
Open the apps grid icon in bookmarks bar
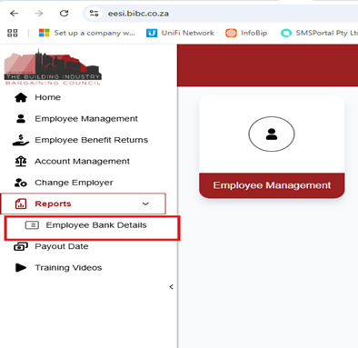pos(13,33)
